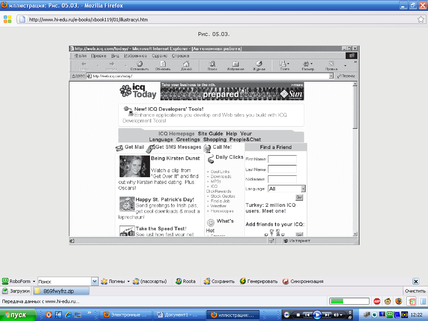Click Синхронизация in RoboForm toolbar

(x=303, y=281)
